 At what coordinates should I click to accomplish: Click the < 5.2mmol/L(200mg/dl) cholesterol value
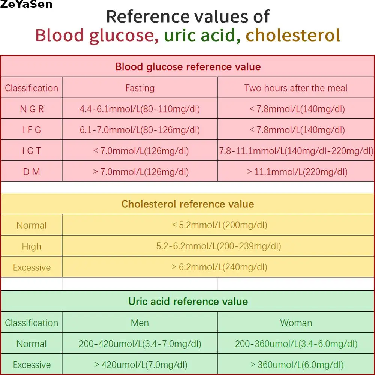[x=219, y=225]
